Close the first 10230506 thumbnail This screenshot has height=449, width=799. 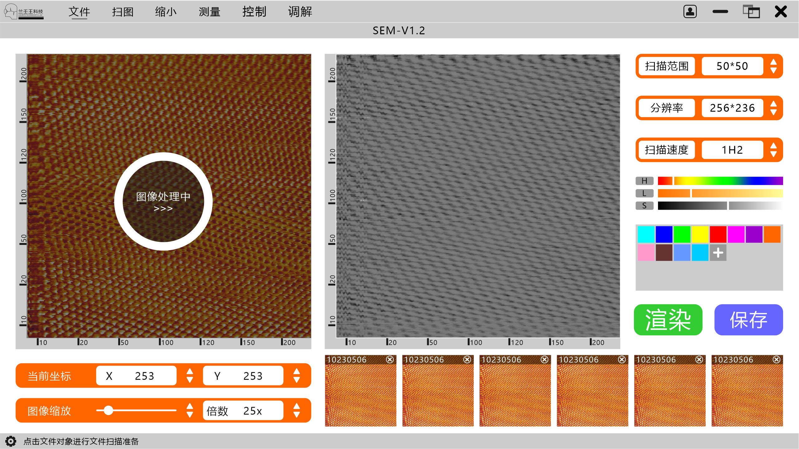(390, 360)
